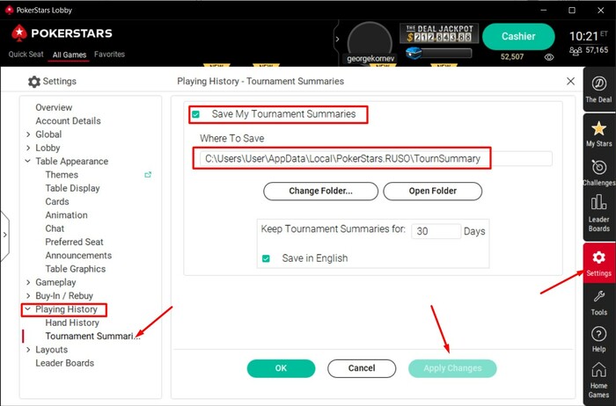
Task: Toggle the Save in English checkbox
Action: [266, 258]
